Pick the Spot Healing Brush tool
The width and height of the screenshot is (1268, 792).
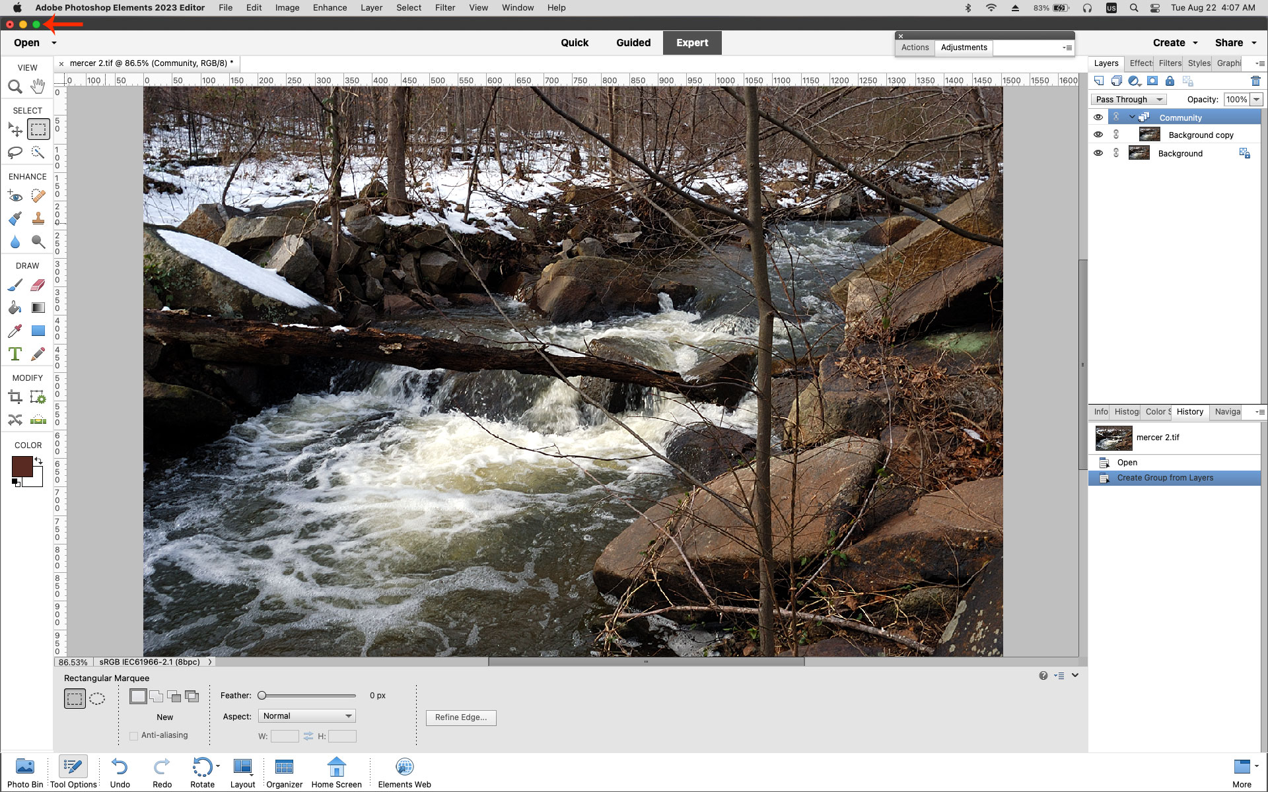point(38,195)
